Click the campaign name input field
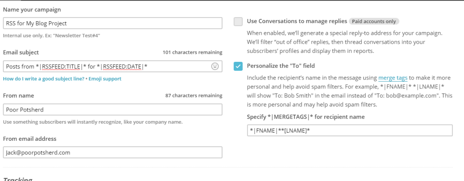This screenshot has width=464, height=181. click(112, 23)
